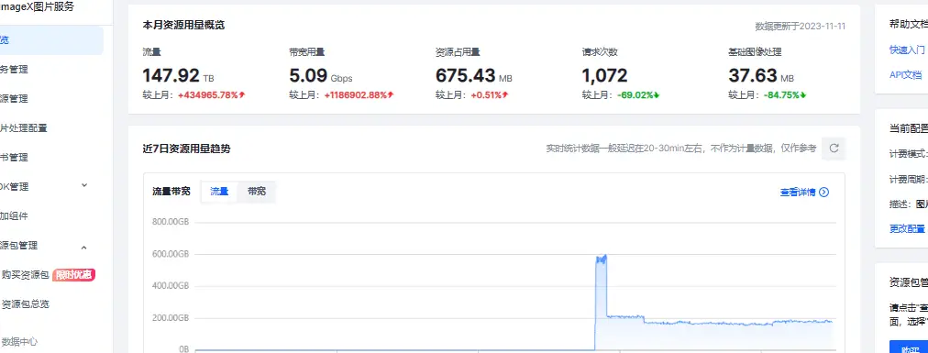This screenshot has width=928, height=353.
Task: Refresh the 7-day usage trend data
Action: (x=834, y=149)
